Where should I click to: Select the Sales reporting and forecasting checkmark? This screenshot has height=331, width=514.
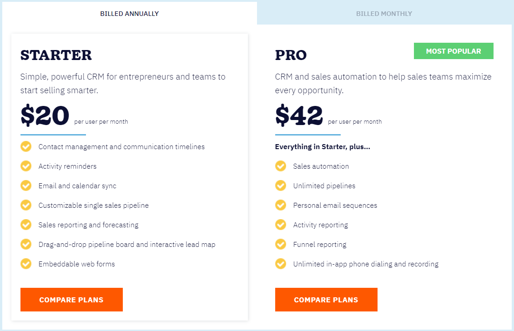coord(26,225)
